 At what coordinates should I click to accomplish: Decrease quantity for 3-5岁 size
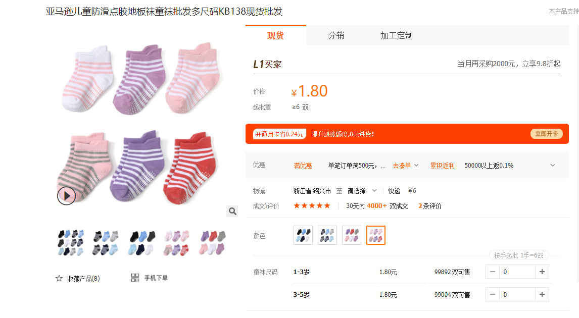[493, 294]
